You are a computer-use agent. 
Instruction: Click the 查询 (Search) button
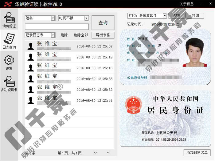pyautogui.click(x=103, y=23)
